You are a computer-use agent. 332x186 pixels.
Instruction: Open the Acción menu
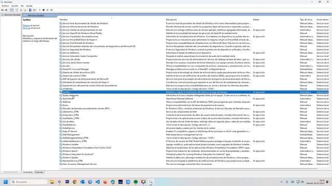click(x=15, y=6)
